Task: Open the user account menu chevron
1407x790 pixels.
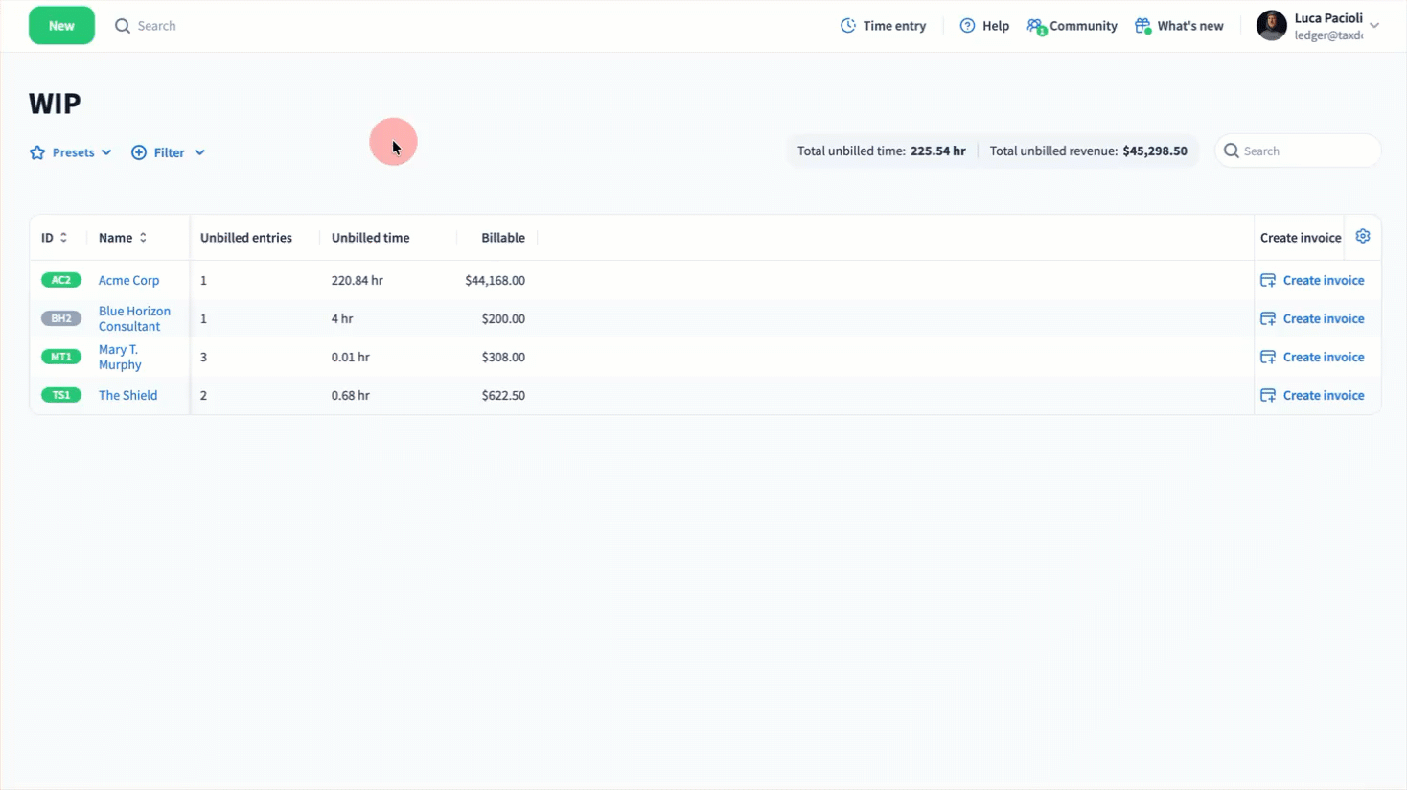Action: point(1374,26)
